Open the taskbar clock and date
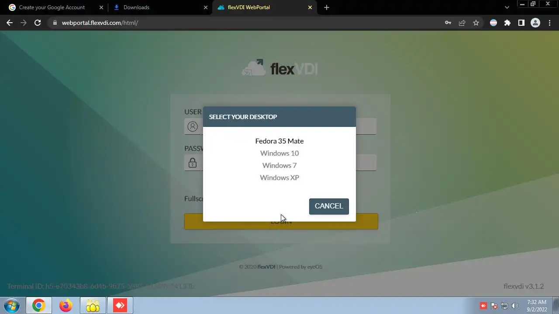This screenshot has height=314, width=559. click(537, 305)
